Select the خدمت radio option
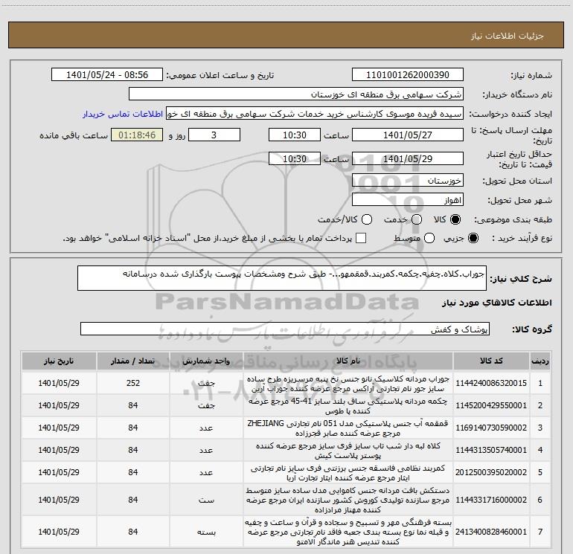 (417, 220)
